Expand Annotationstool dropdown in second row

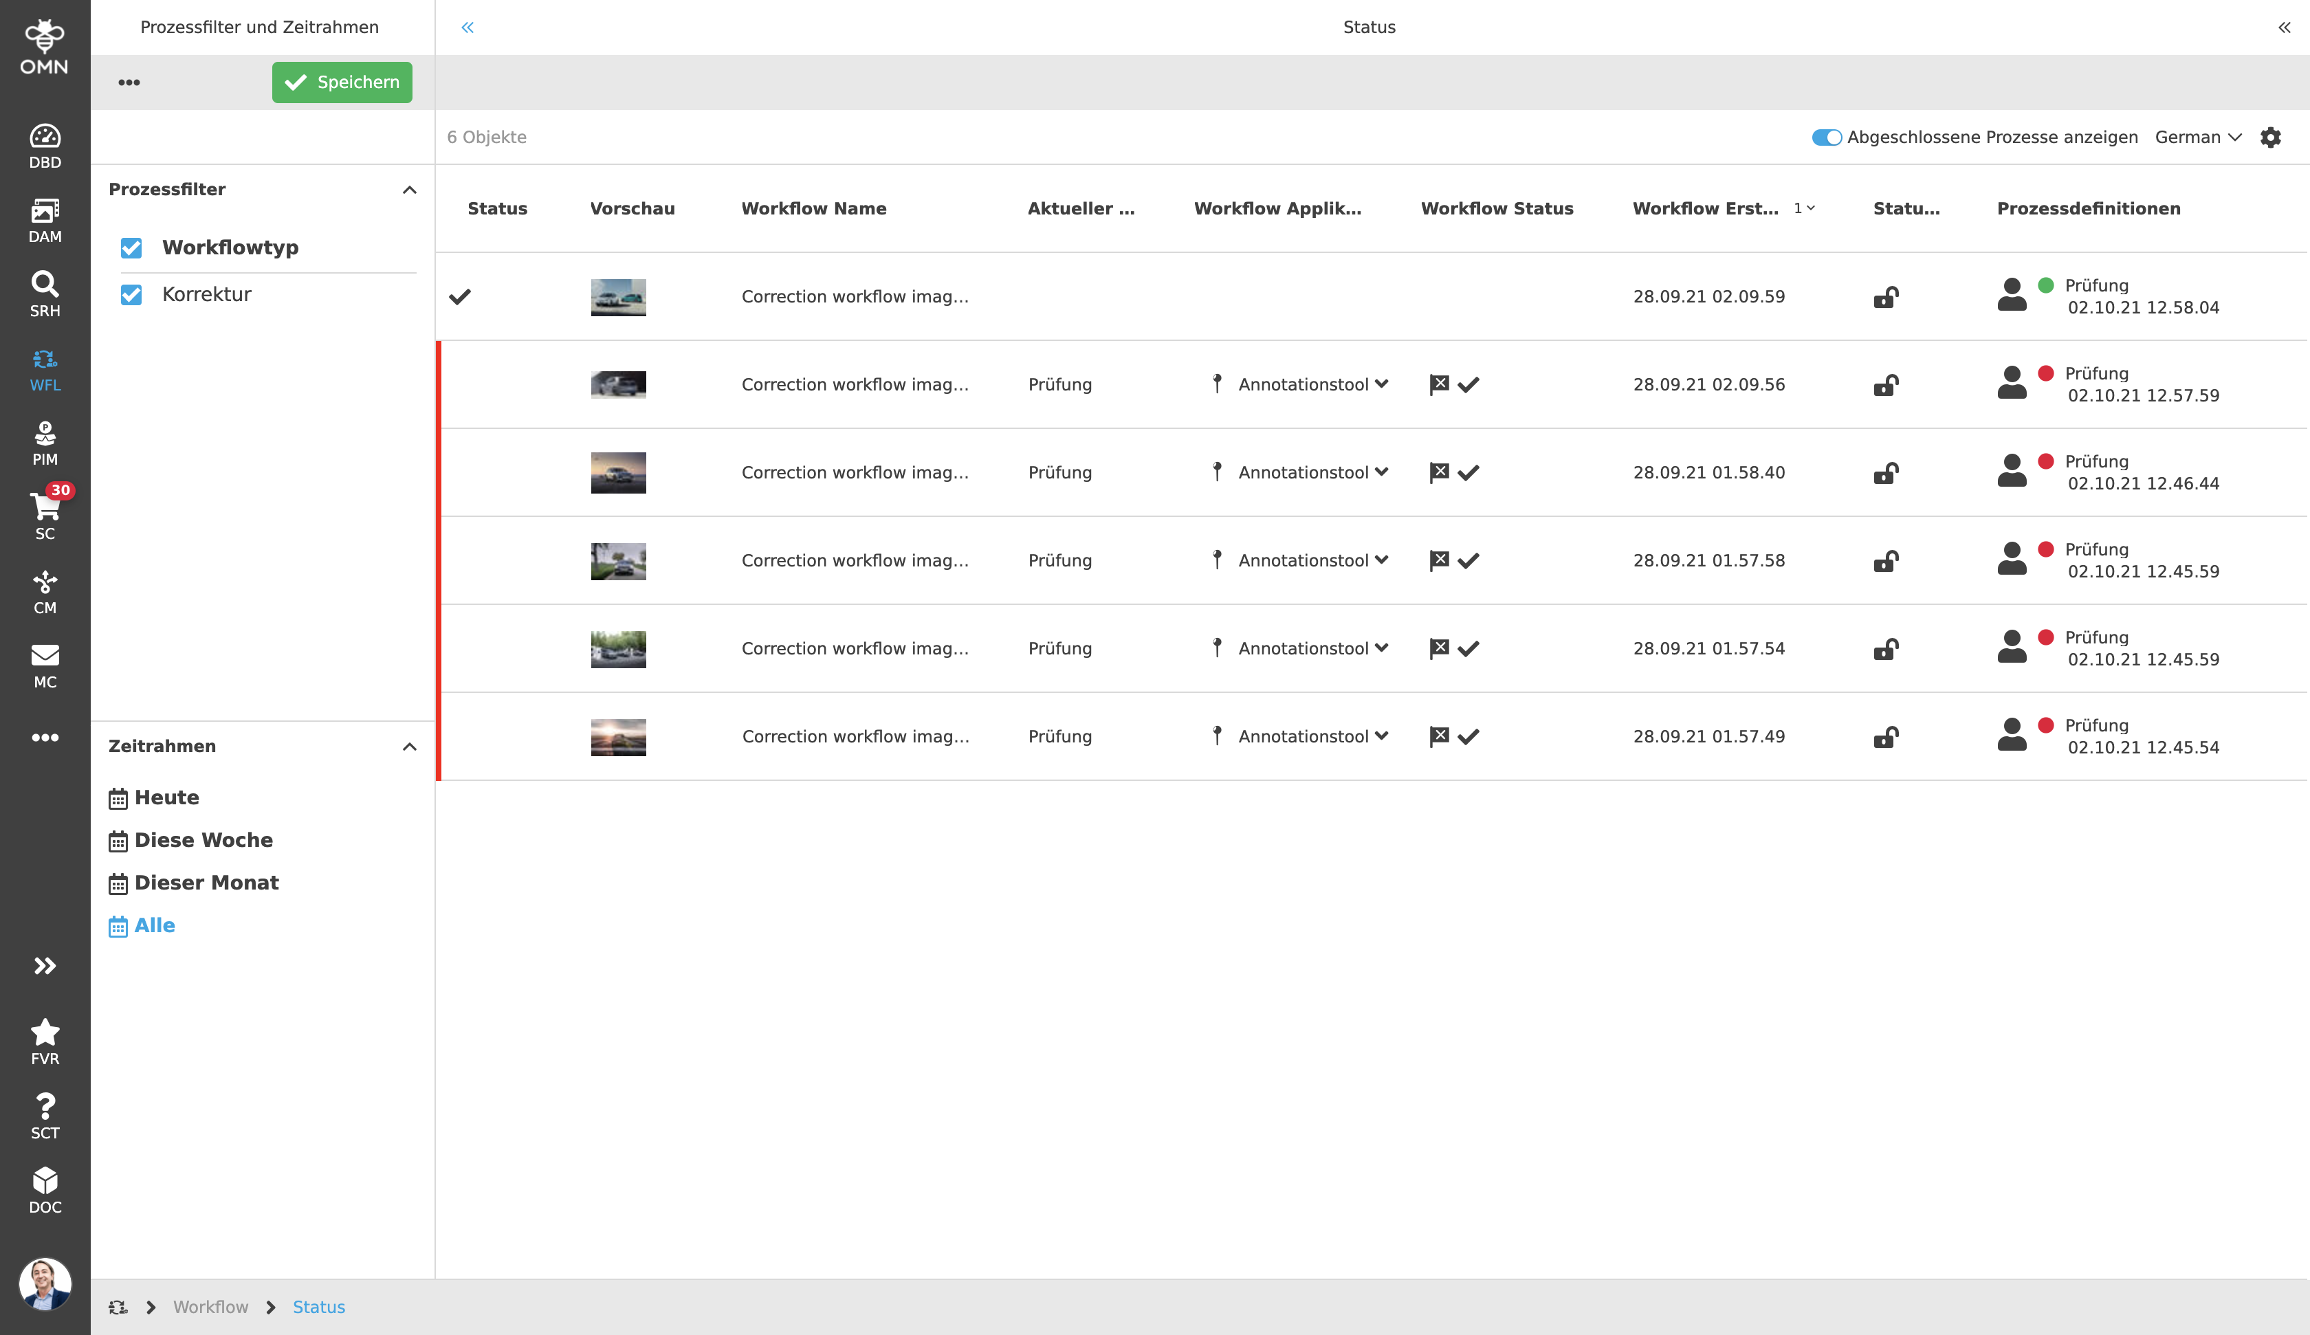[1381, 384]
